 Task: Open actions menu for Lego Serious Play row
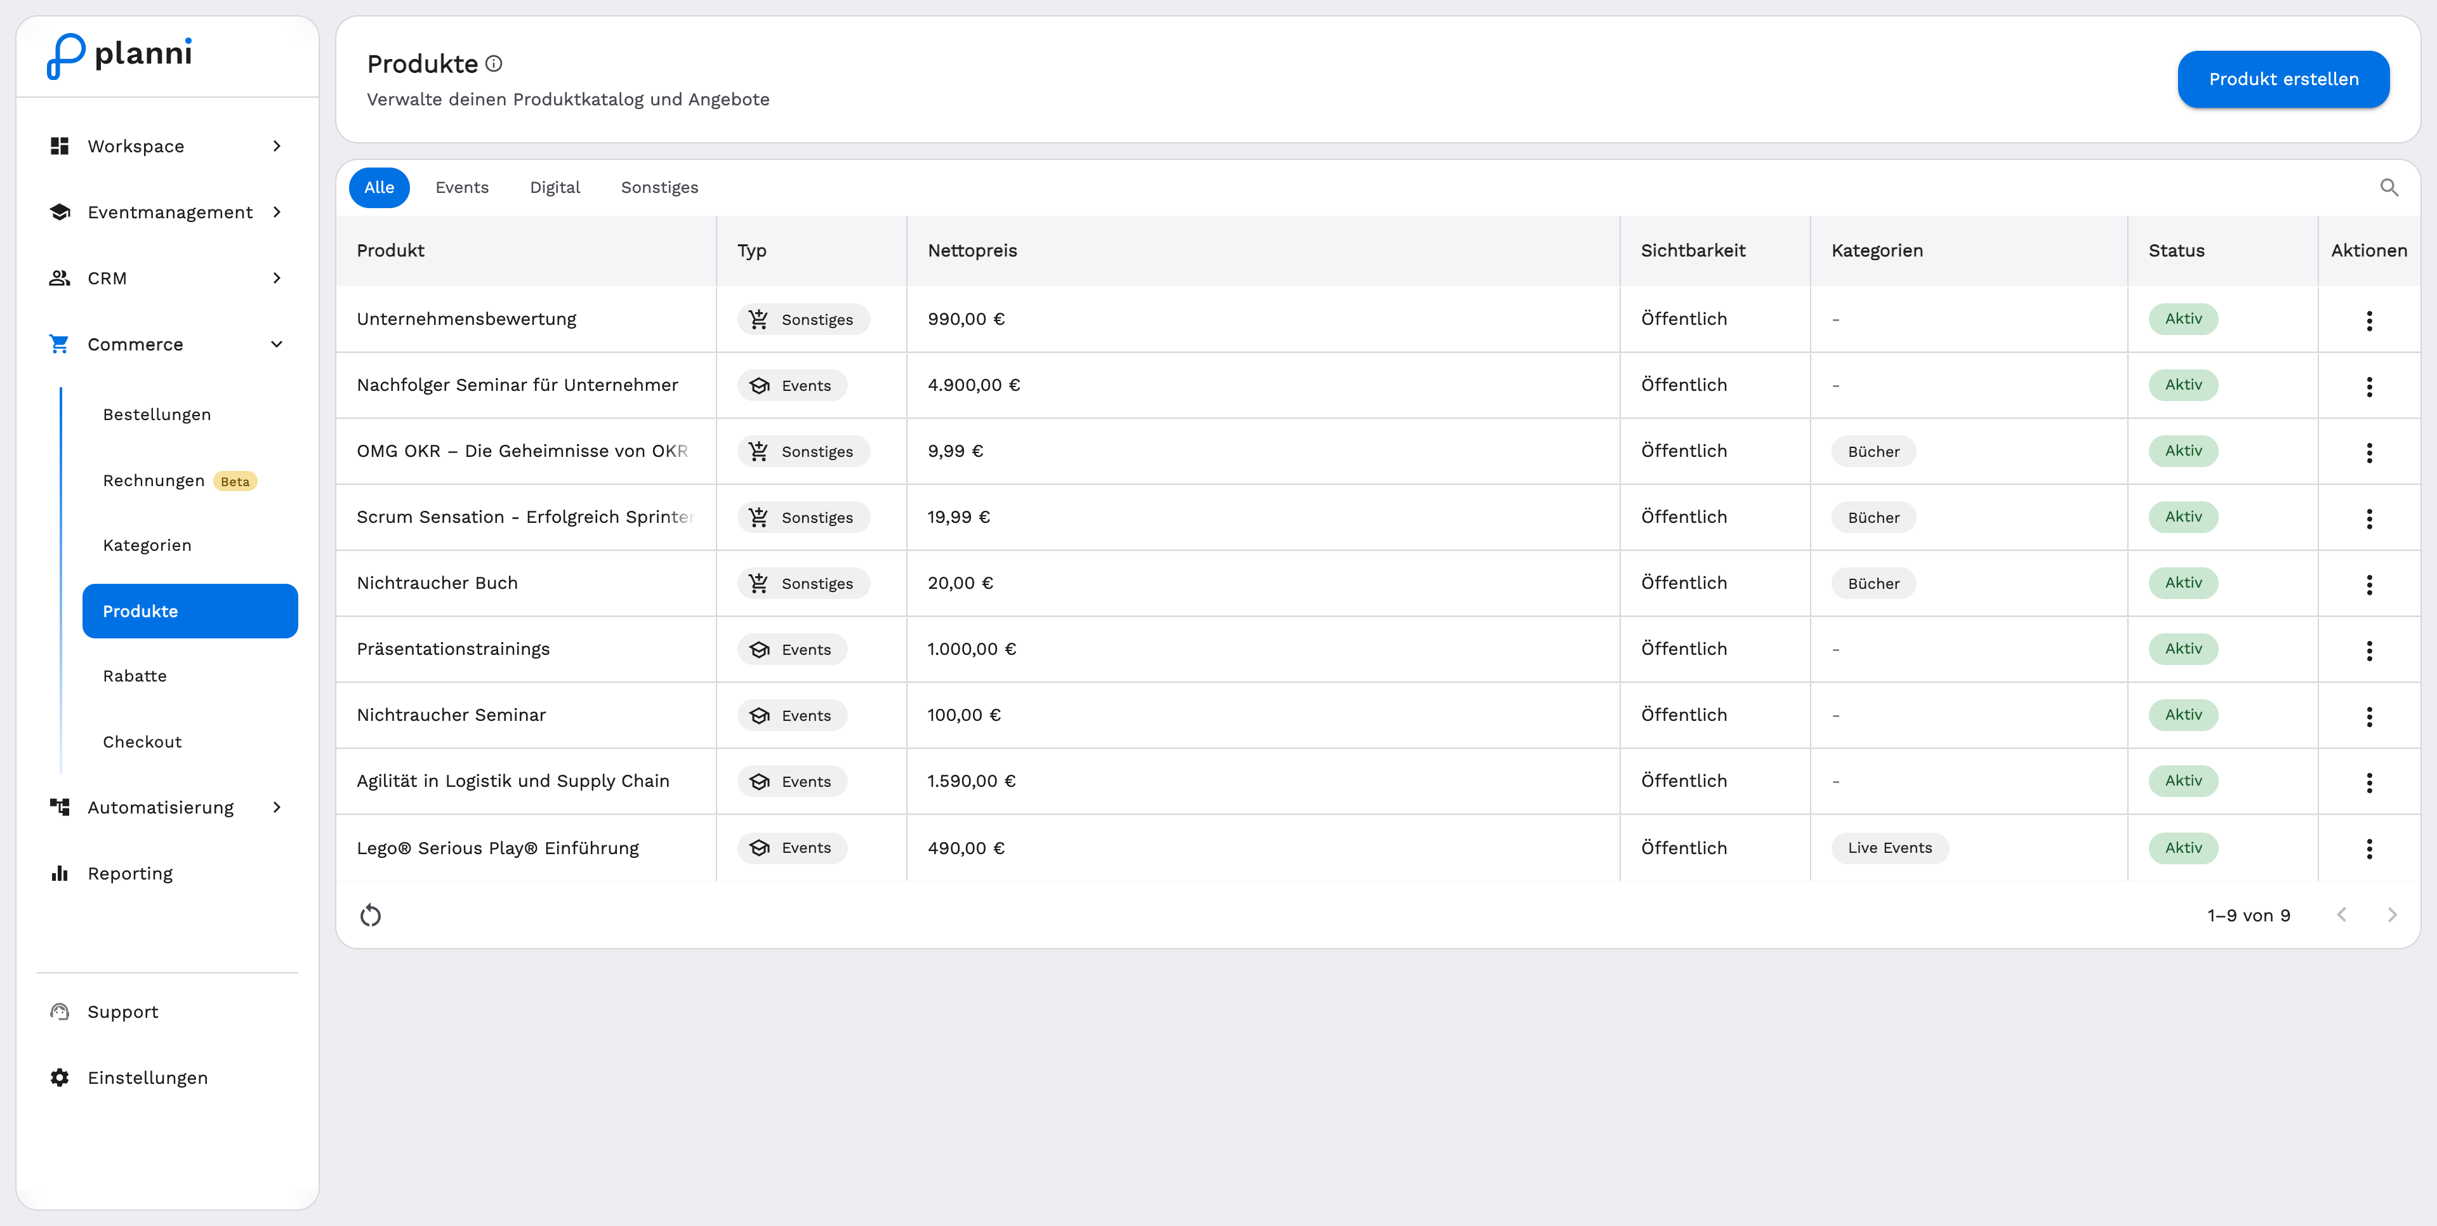[2369, 848]
